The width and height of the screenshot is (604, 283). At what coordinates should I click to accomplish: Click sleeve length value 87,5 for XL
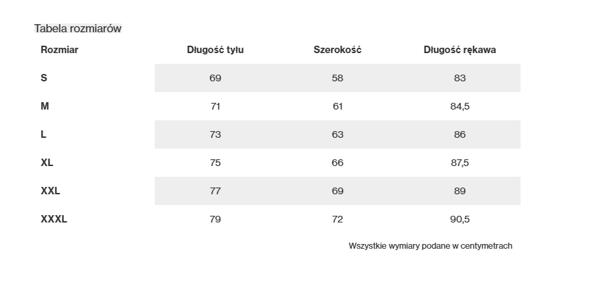(459, 163)
